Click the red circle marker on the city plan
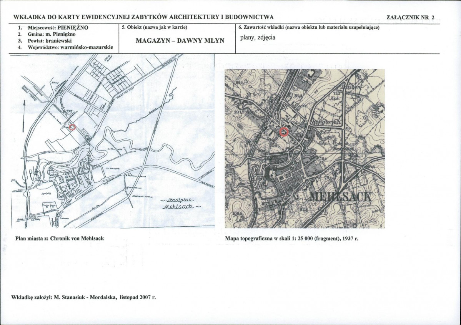 click(x=72, y=127)
